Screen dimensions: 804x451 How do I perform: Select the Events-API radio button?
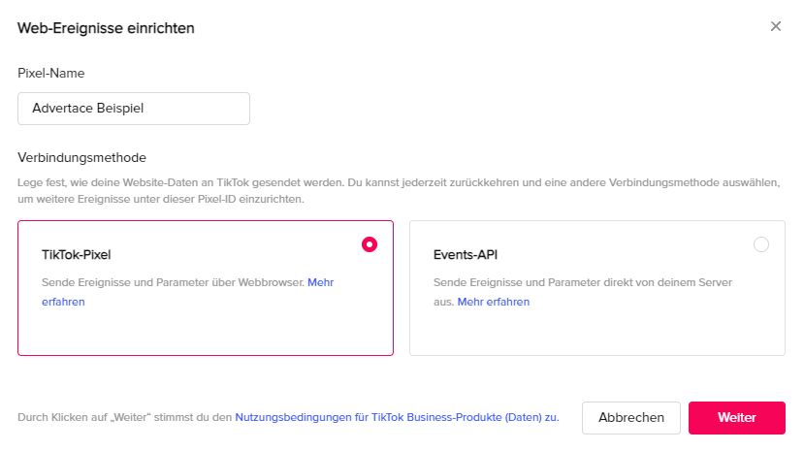(761, 244)
